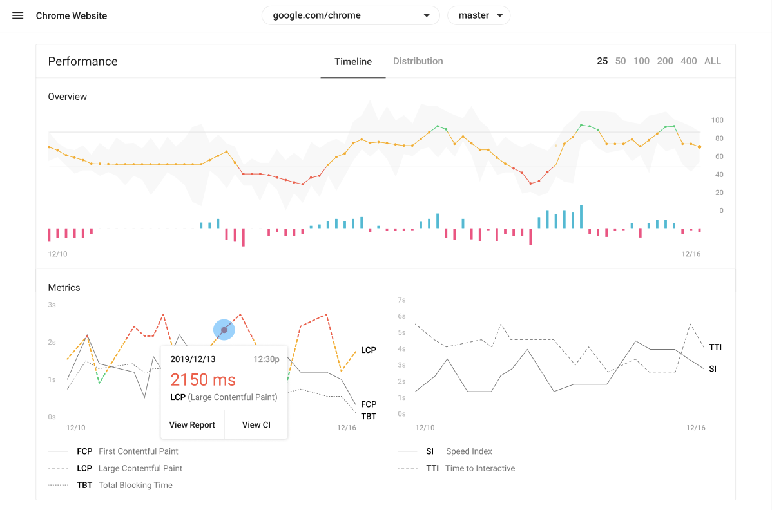Open the master branch dropdown
The height and width of the screenshot is (510, 772).
click(479, 15)
